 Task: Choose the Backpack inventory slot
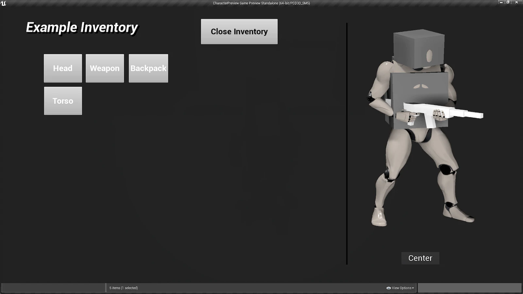tap(148, 68)
